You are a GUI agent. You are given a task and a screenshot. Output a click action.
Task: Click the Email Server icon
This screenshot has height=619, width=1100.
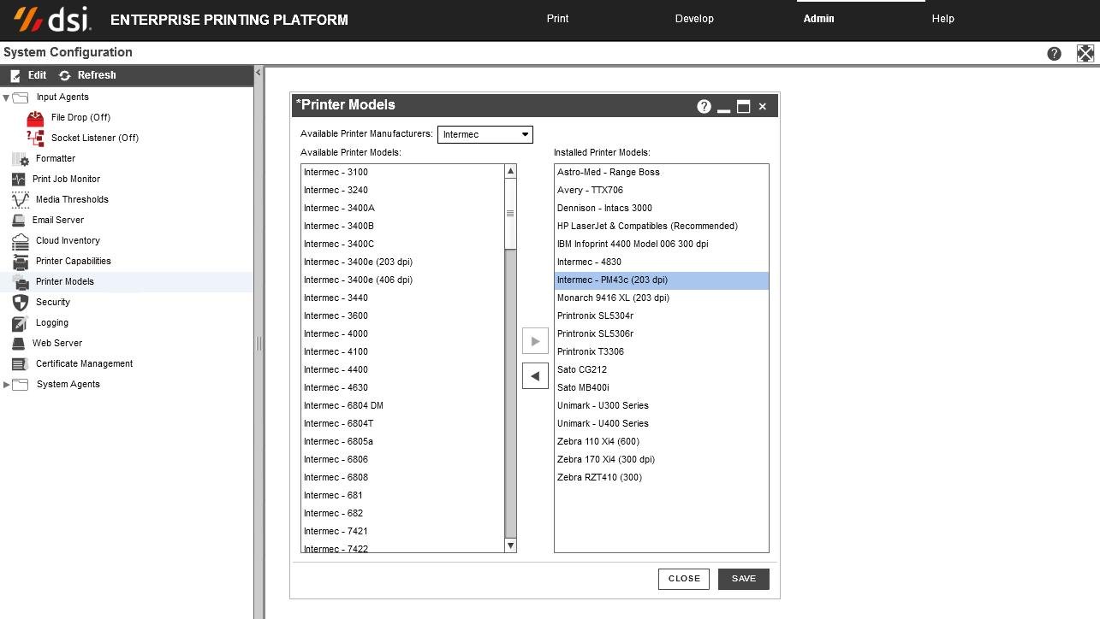click(19, 220)
